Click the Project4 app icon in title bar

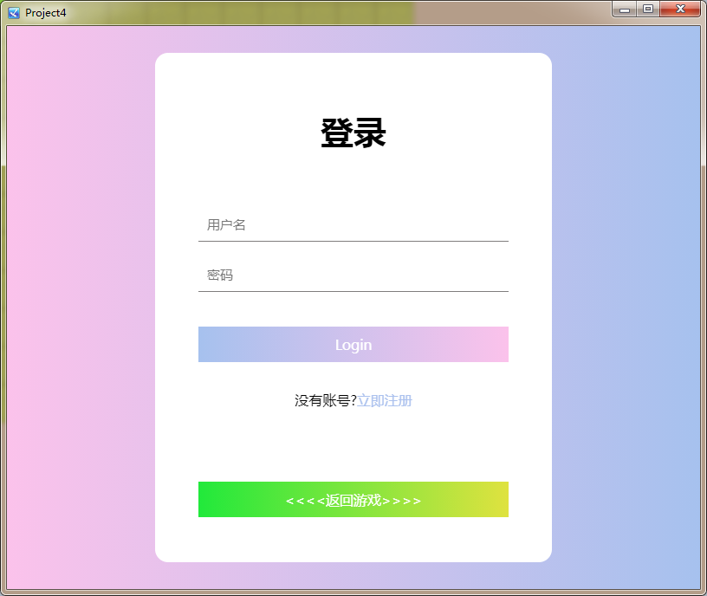click(14, 13)
